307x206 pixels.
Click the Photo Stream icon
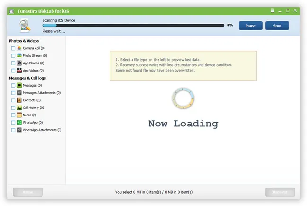(19, 55)
